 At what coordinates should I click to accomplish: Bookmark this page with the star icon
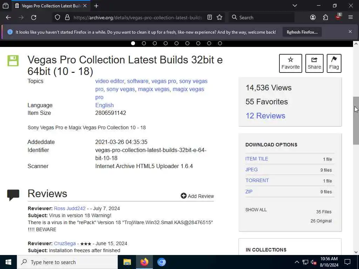219,18
